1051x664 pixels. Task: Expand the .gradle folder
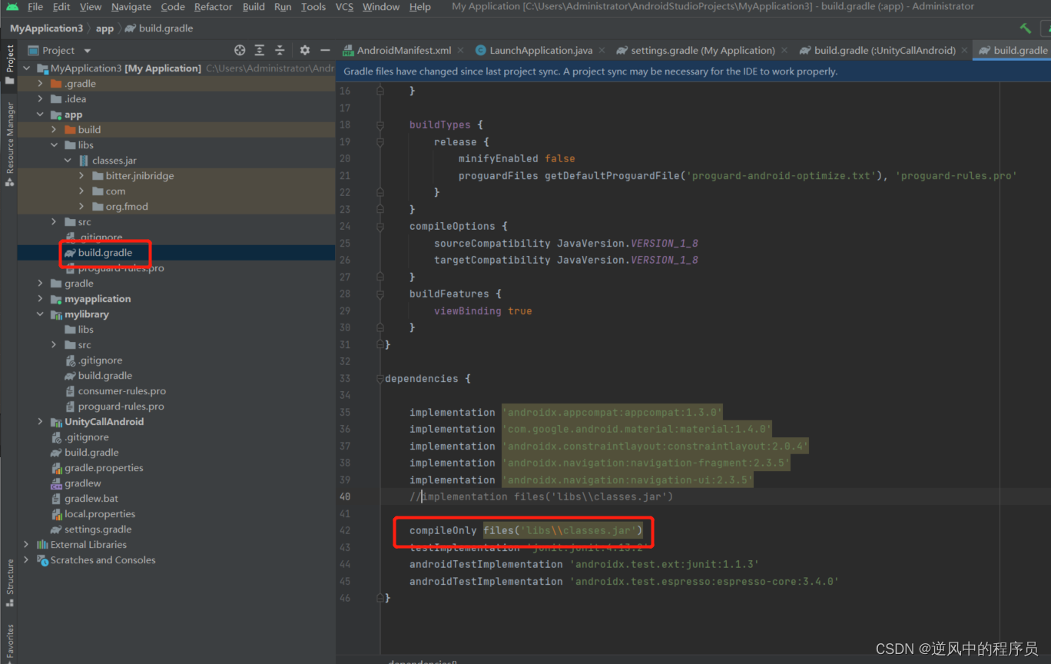pos(41,84)
